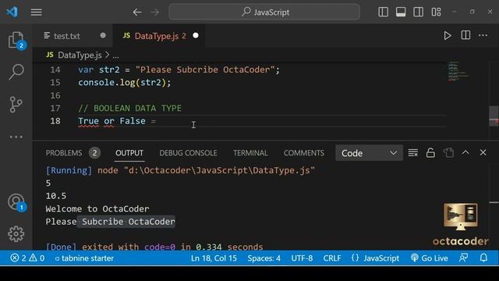This screenshot has height=281, width=499.
Task: Toggle the bottom panel layout icon
Action: coord(401,12)
